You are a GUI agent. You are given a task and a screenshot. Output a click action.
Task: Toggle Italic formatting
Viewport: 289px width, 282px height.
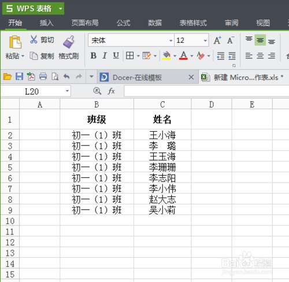point(105,56)
